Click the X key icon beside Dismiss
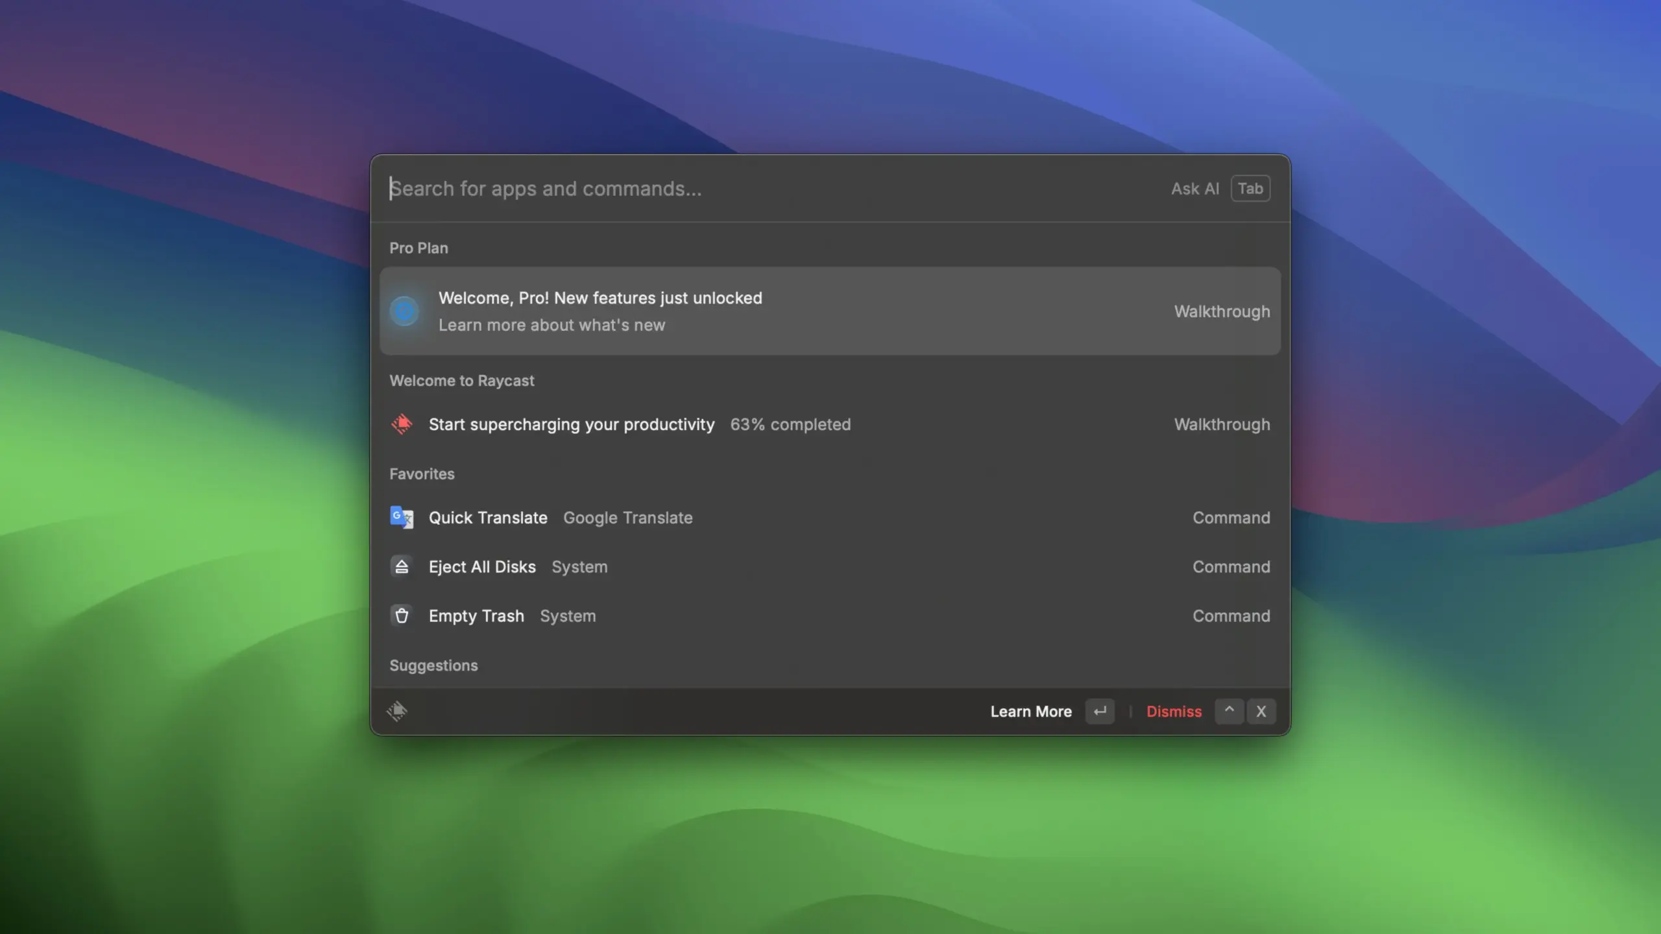The height and width of the screenshot is (934, 1661). pos(1261,712)
